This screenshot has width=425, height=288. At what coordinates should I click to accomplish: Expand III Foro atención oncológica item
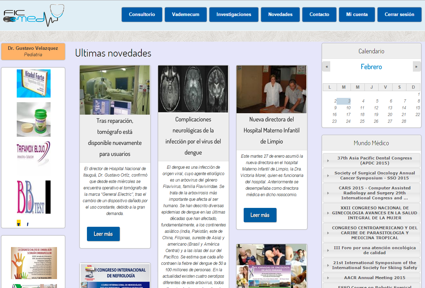371,250
